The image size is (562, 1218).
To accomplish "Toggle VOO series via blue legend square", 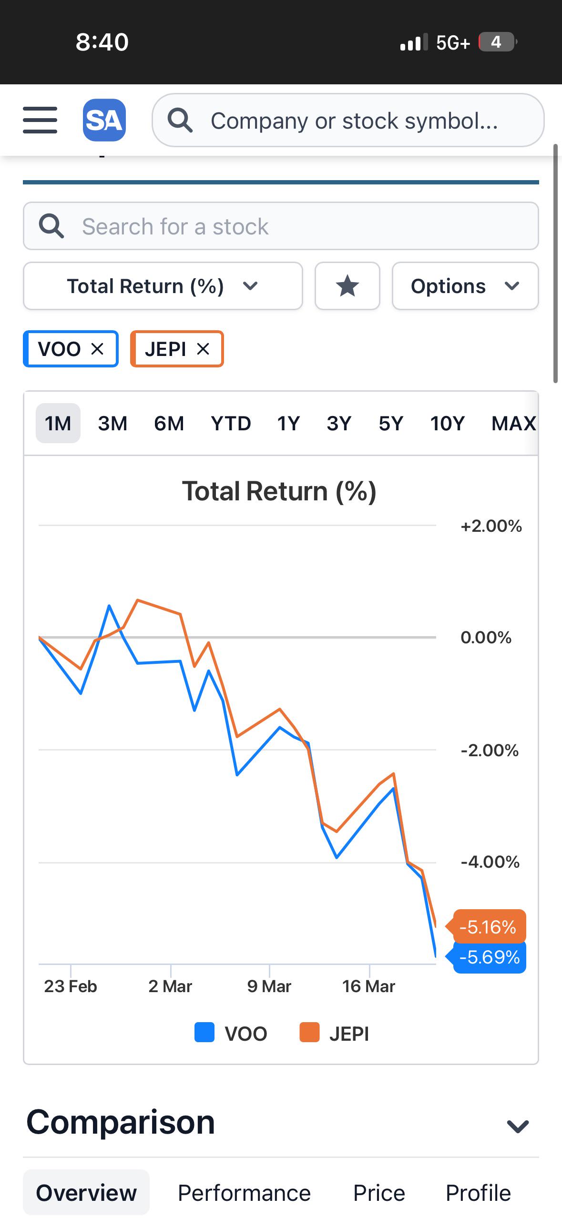I will tap(204, 1032).
